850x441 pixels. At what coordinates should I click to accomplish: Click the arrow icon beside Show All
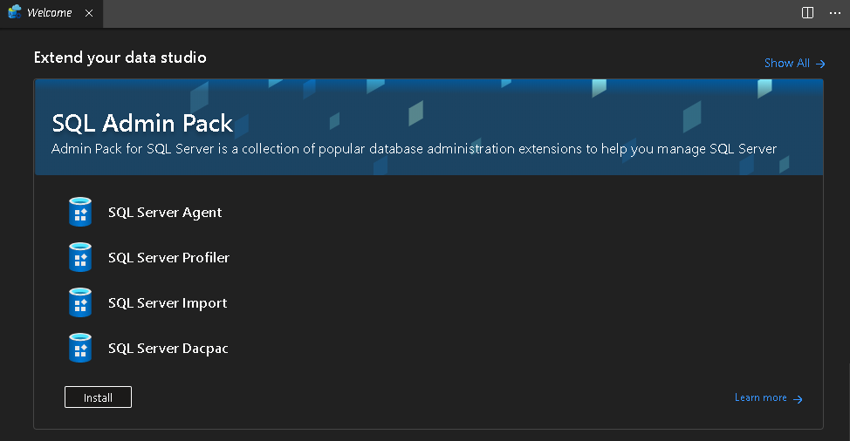(820, 64)
